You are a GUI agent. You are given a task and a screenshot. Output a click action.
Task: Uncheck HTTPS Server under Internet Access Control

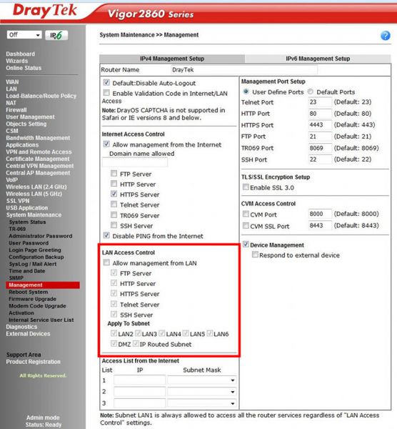tap(114, 194)
